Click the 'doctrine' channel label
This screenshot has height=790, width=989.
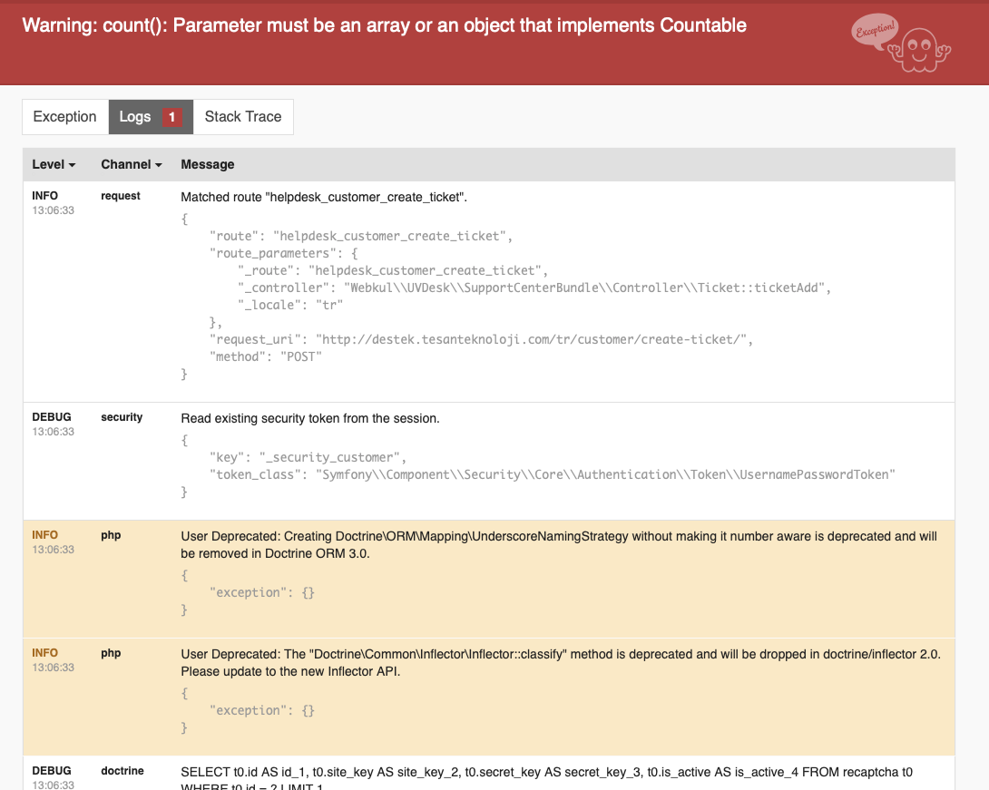pos(122,771)
